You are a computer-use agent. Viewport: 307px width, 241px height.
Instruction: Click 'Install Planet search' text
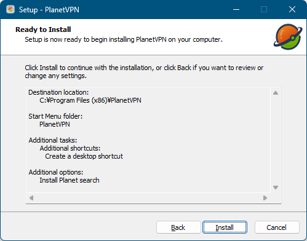[70, 180]
